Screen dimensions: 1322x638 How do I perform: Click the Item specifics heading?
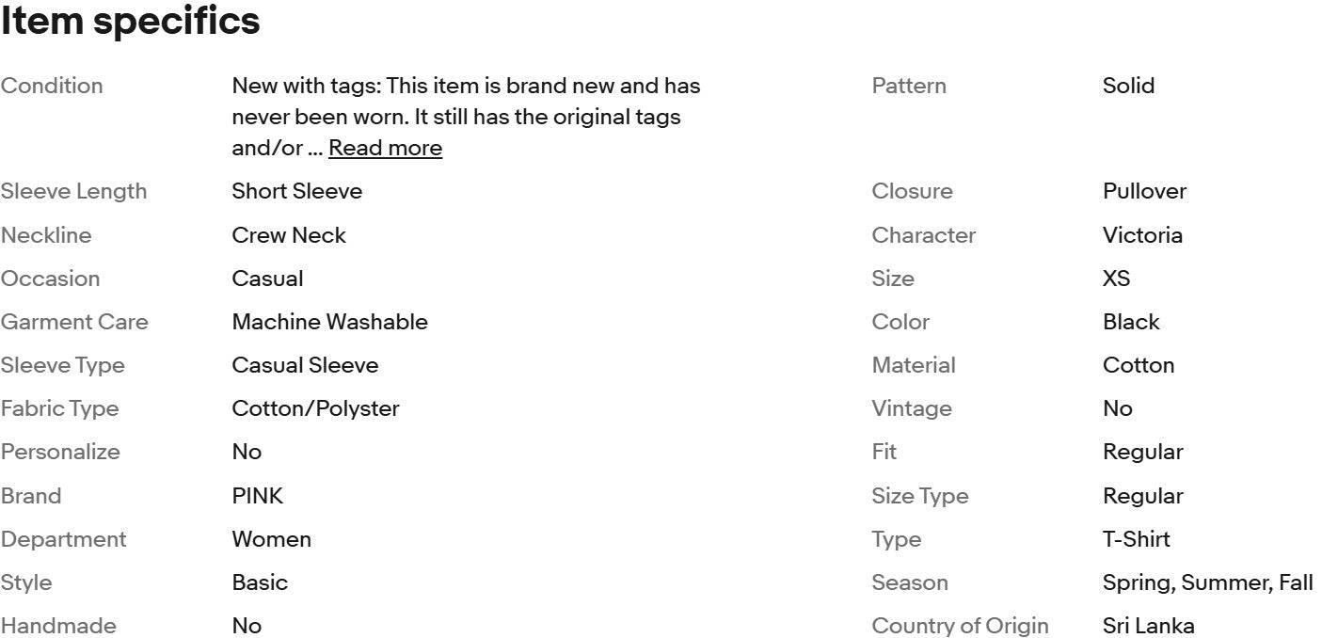(130, 21)
